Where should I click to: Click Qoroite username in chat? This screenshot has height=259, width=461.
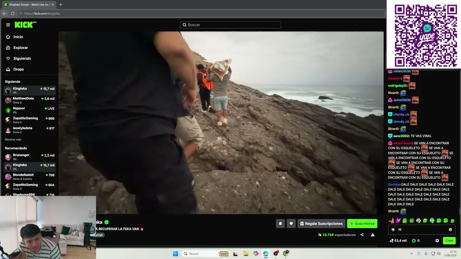pos(394,185)
